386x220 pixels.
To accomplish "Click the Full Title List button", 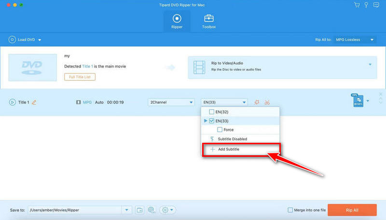I will [80, 77].
